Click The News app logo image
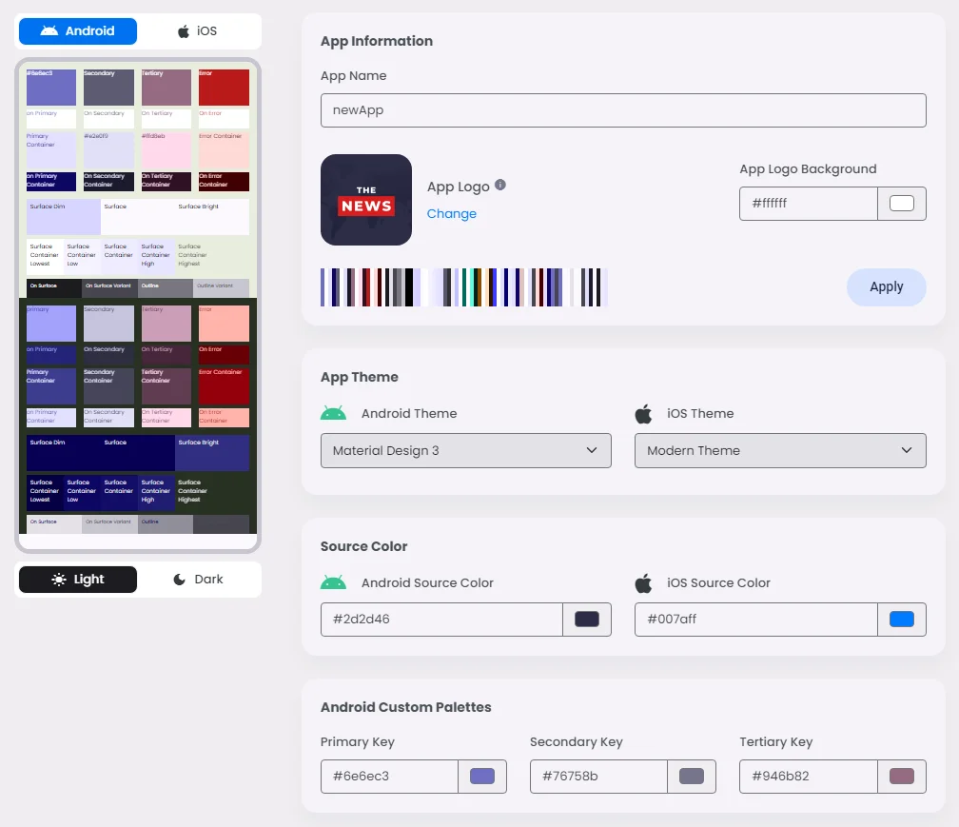Screen dimensions: 959x827 [x=366, y=200]
